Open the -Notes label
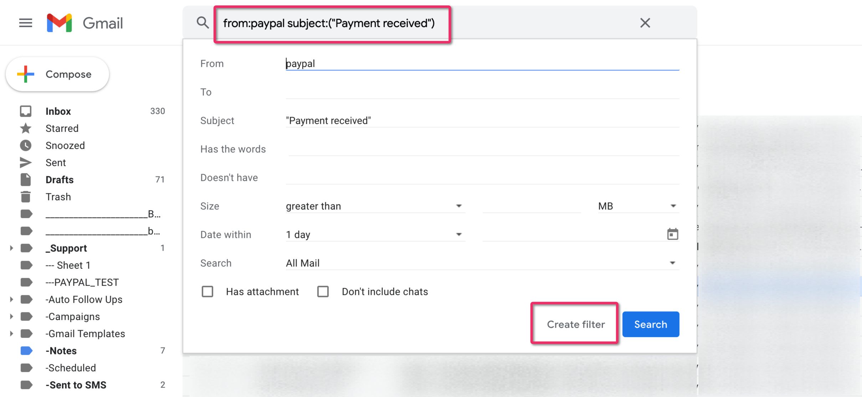Viewport: 862px width, 397px height. pos(61,351)
